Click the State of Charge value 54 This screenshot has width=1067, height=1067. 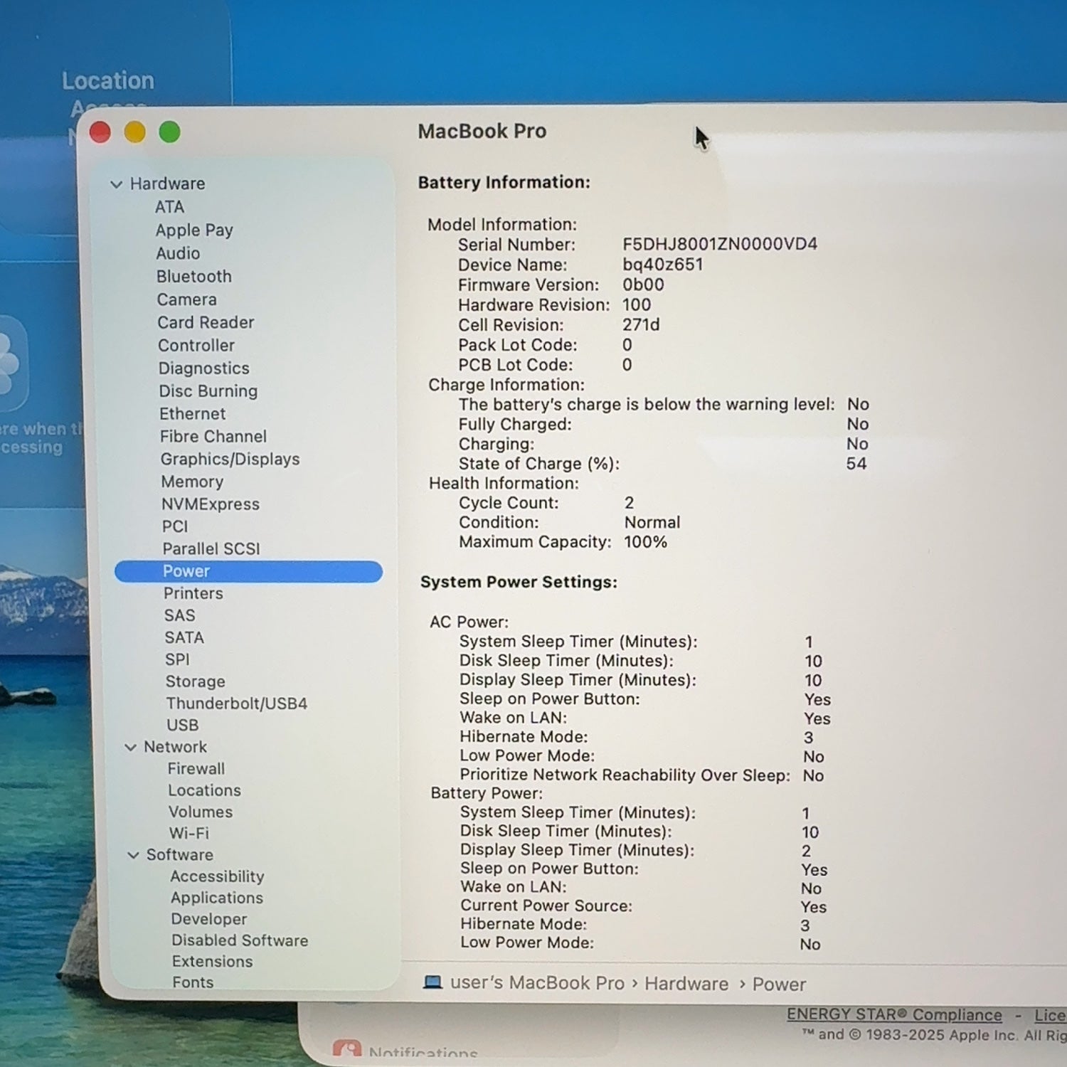click(x=856, y=464)
